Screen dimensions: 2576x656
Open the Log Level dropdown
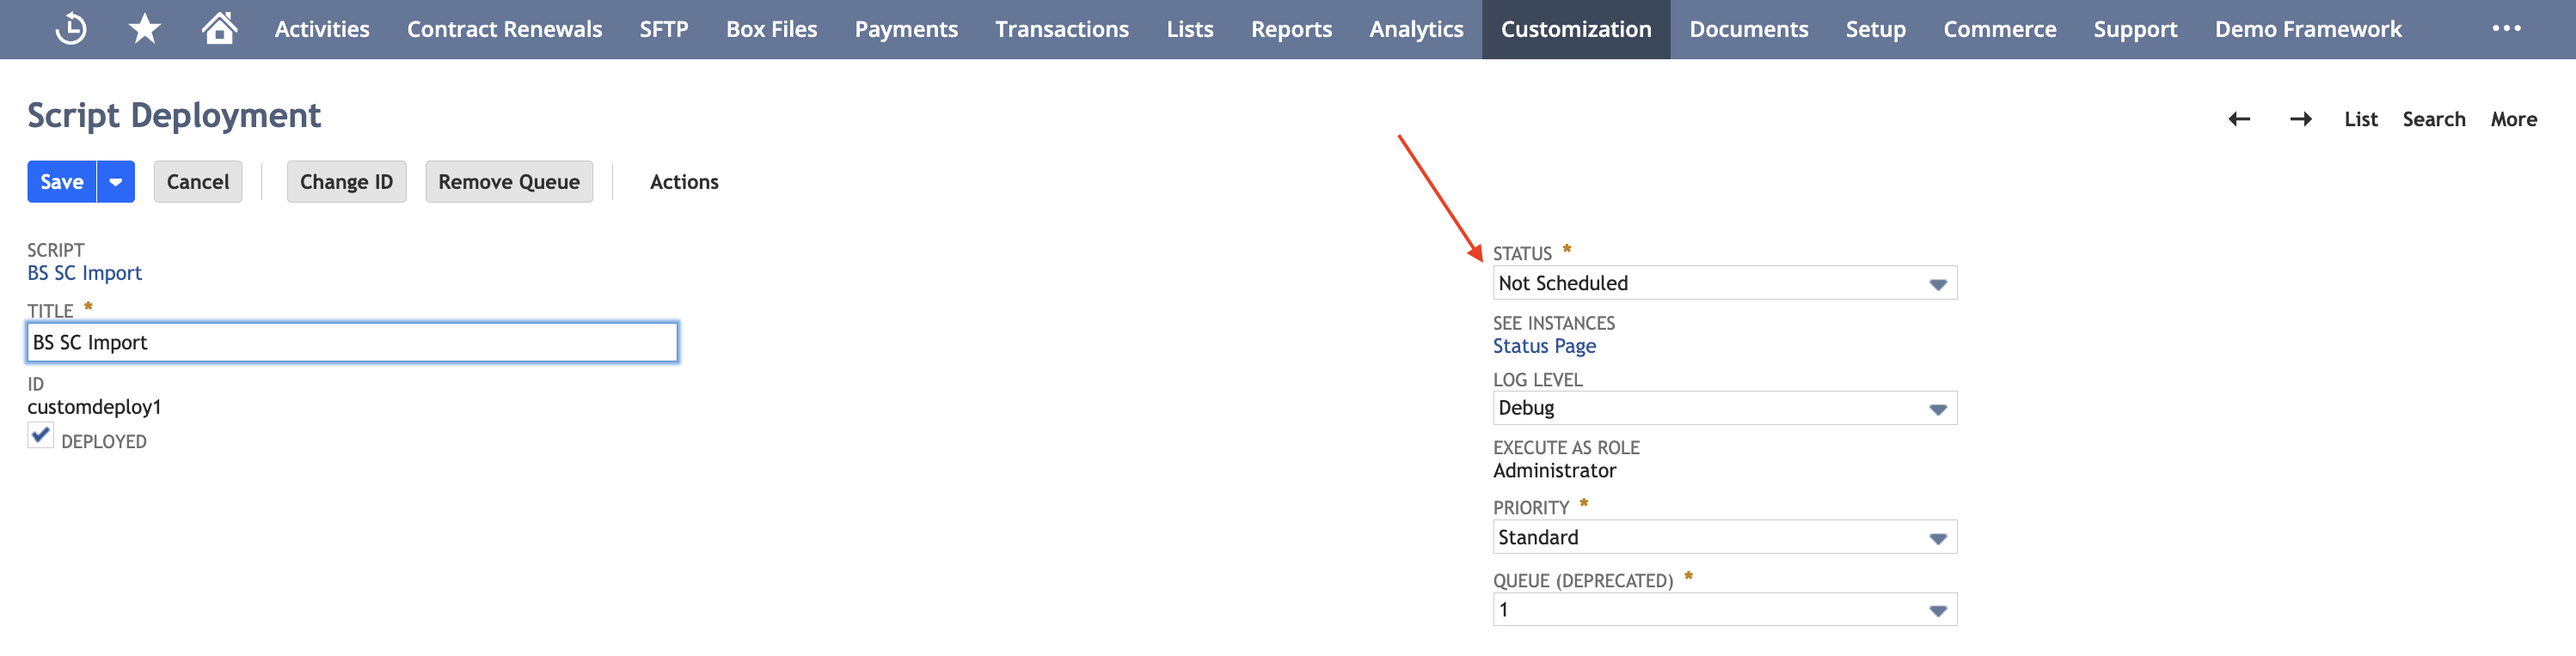[1724, 409]
